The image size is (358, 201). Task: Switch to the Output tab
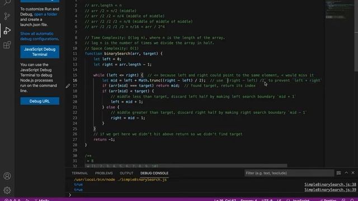tap(126, 173)
